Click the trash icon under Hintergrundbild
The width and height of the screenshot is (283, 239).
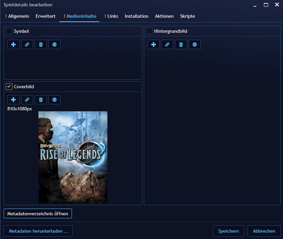tap(181, 44)
